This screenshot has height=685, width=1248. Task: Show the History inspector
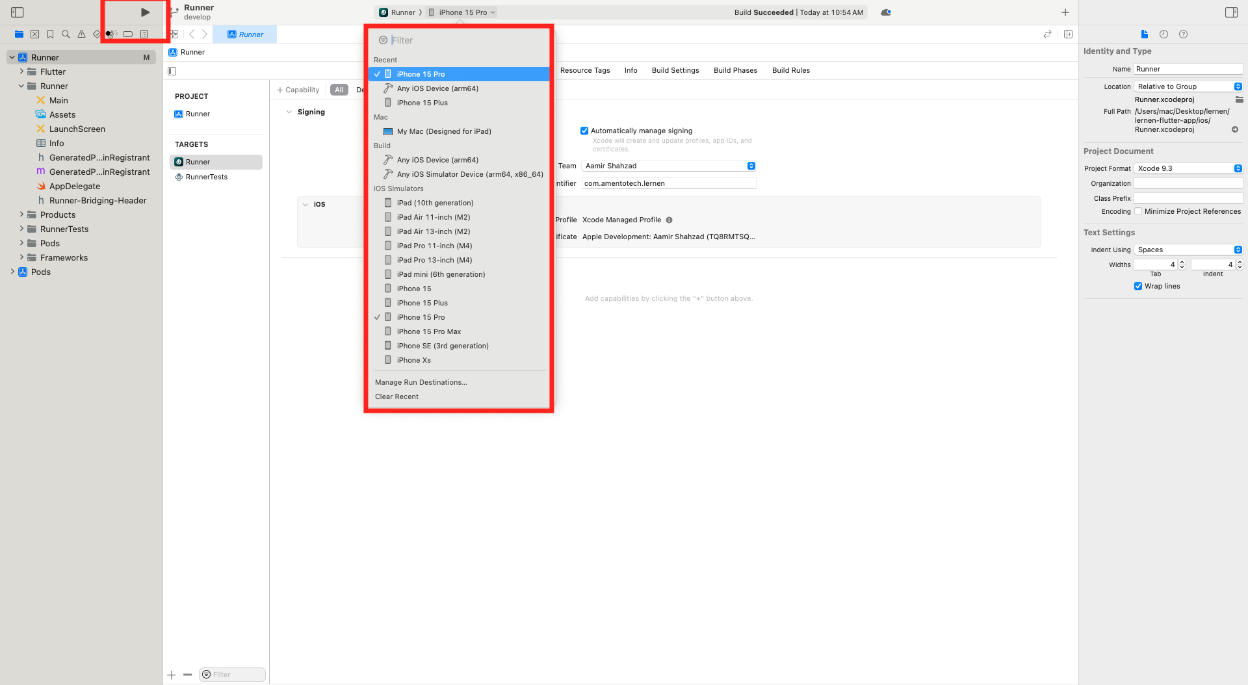(1163, 34)
